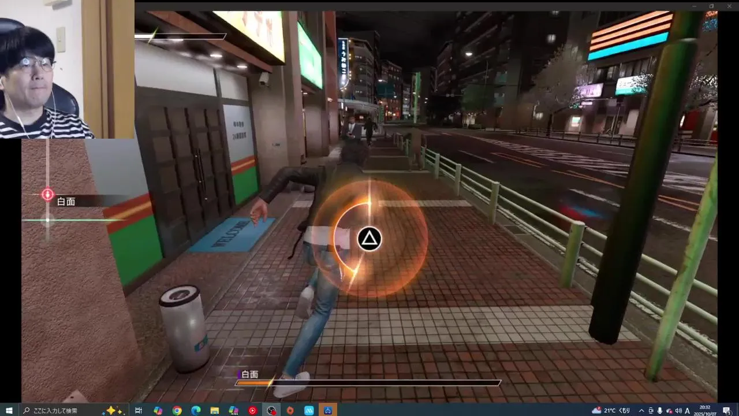Click the 白面 label in left panel
The width and height of the screenshot is (739, 416).
(x=66, y=201)
